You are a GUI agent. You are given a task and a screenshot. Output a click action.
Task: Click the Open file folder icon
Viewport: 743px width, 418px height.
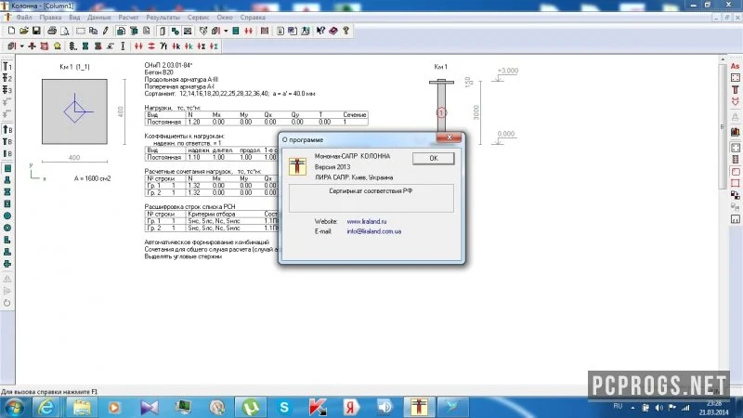coord(24,31)
